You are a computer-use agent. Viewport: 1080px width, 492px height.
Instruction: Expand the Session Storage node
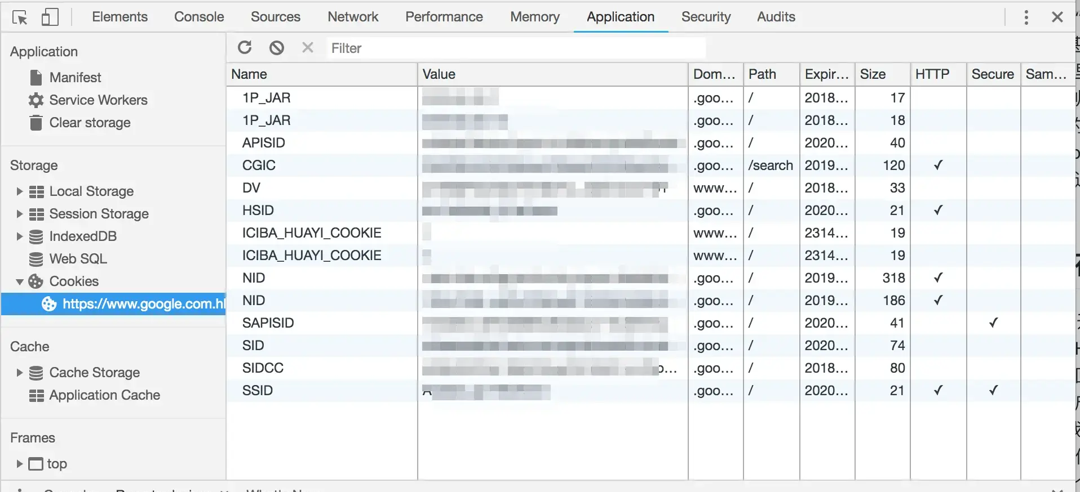click(x=19, y=214)
